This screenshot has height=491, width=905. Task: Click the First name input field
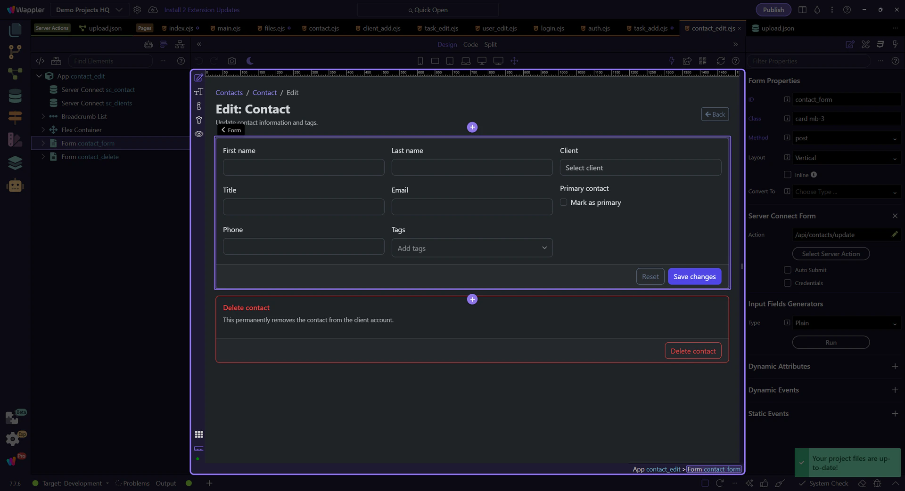pyautogui.click(x=304, y=167)
